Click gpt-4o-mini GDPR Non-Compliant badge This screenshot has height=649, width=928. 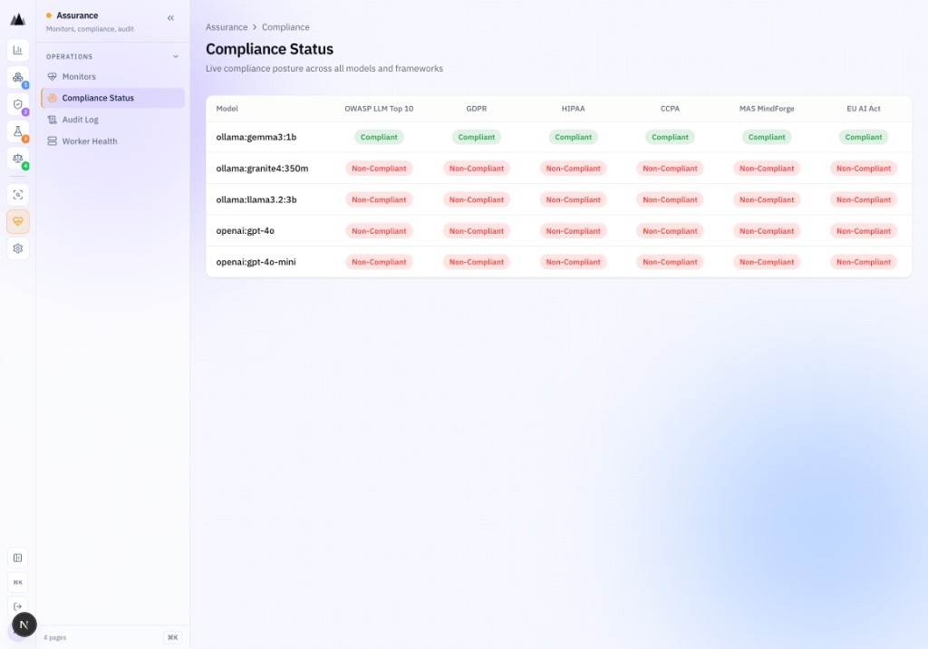[x=477, y=262]
